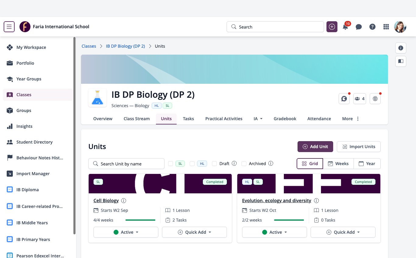Click info icon next to Cell Biology
This screenshot has height=258, width=416.
coord(124,201)
